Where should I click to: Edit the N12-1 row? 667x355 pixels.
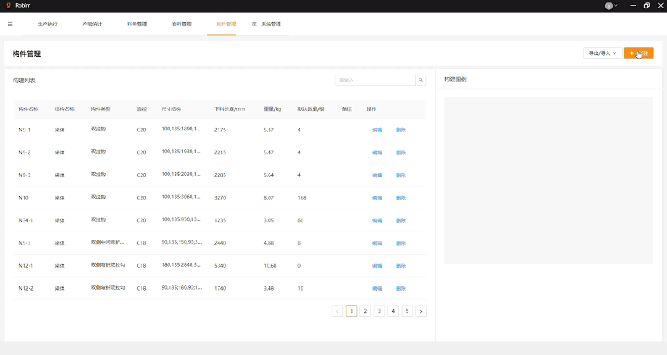(377, 265)
